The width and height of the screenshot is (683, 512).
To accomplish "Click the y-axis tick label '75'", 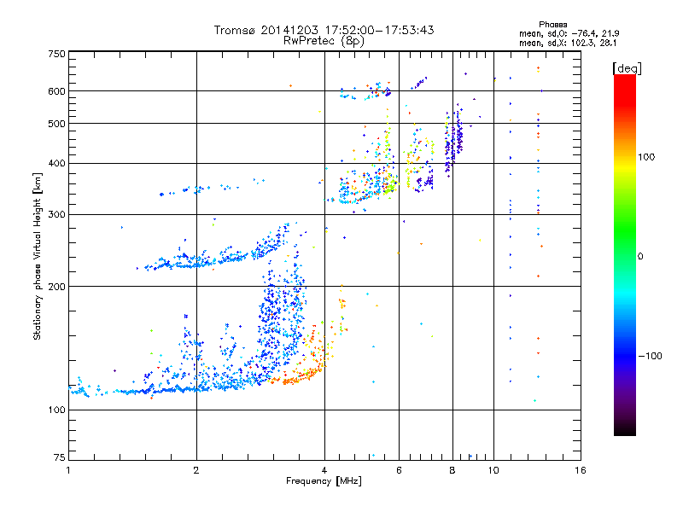I will (x=60, y=457).
